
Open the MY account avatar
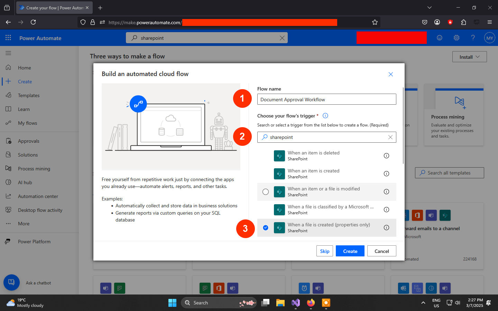pos(490,38)
